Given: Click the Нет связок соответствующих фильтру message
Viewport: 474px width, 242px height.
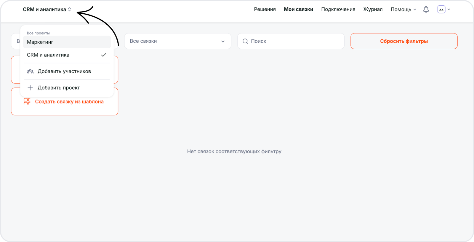Looking at the screenshot, I should (234, 152).
